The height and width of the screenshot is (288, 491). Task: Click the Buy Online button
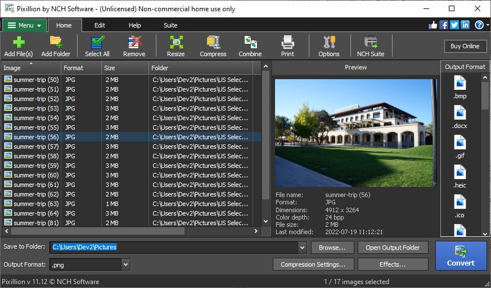coord(465,46)
